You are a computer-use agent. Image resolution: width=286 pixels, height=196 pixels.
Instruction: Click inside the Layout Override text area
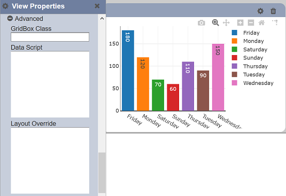50,160
